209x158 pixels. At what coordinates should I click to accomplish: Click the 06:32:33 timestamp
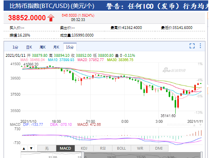[x=78, y=20]
